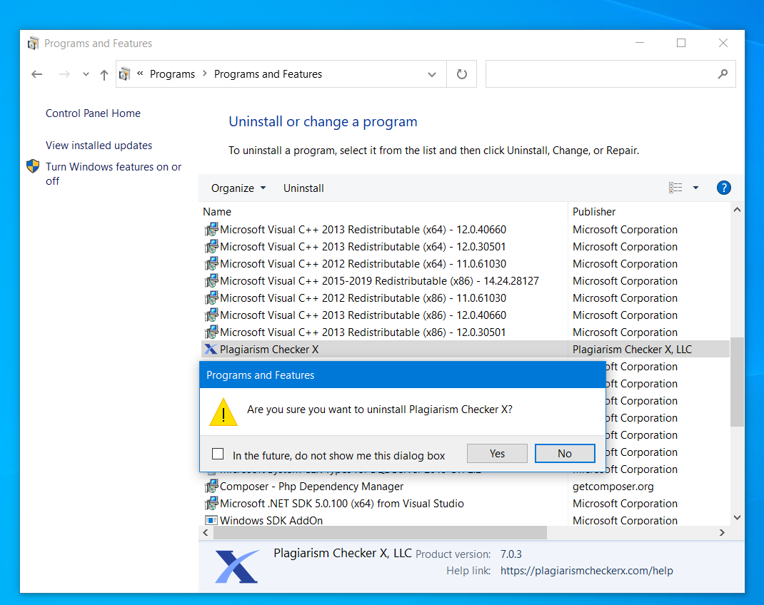Click the refresh icon beside the address bar
Screen dimensions: 764x605
[461, 74]
